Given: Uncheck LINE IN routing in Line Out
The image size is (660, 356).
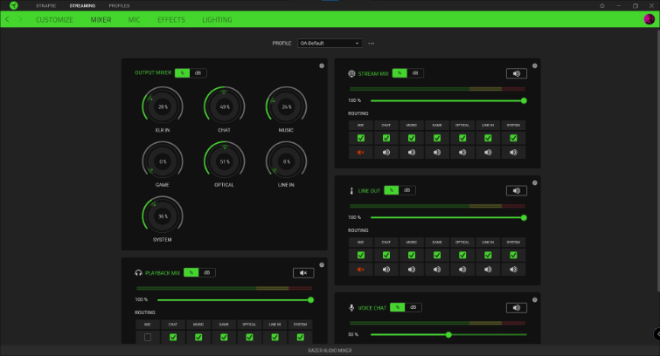Looking at the screenshot, I should (x=488, y=255).
